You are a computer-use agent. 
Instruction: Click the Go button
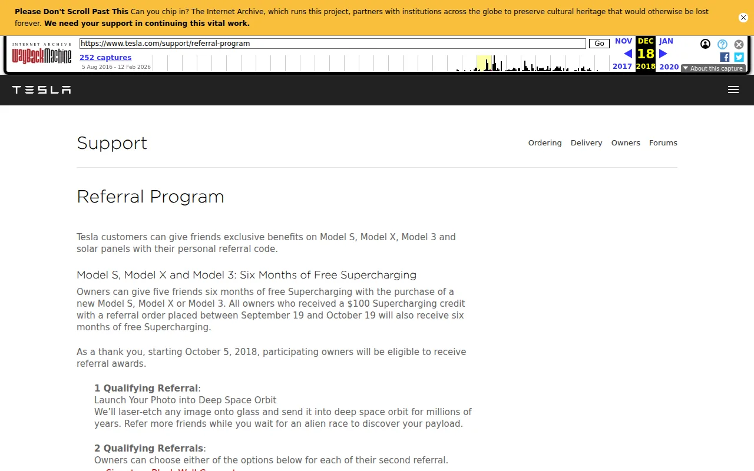point(599,44)
